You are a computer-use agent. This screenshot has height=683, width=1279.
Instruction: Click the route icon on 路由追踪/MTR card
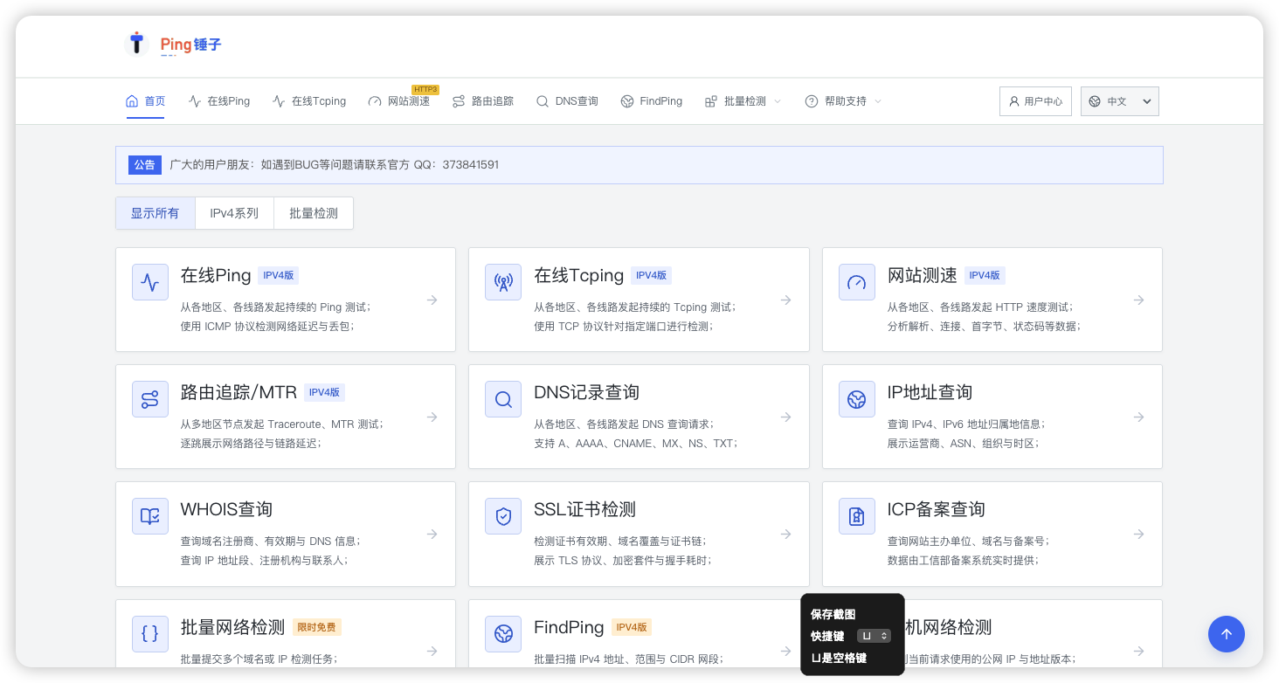[150, 399]
